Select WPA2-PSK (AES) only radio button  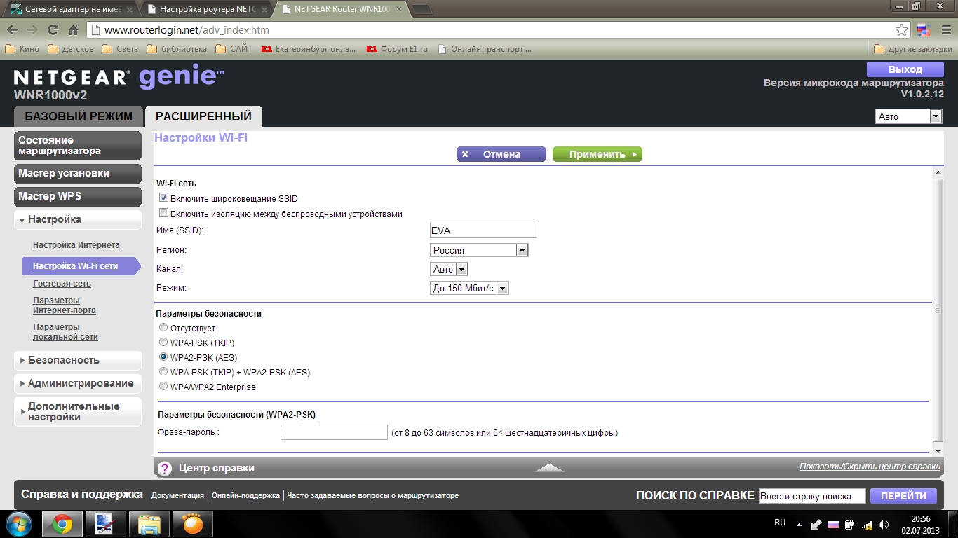pyautogui.click(x=163, y=357)
